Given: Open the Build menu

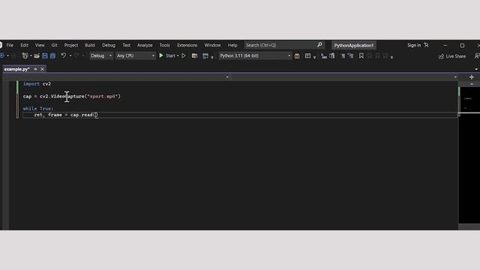Looking at the screenshot, I should click(x=90, y=45).
